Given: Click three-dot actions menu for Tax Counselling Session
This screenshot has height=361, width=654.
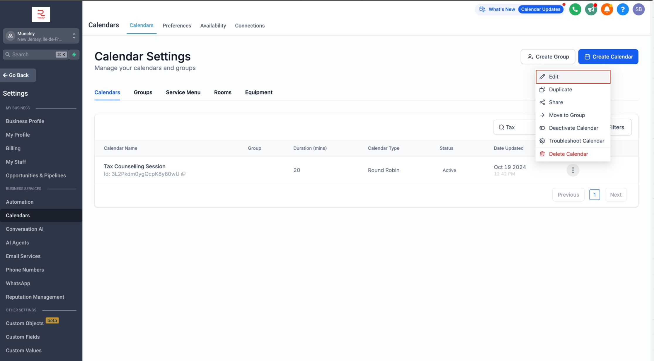Looking at the screenshot, I should pyautogui.click(x=573, y=170).
